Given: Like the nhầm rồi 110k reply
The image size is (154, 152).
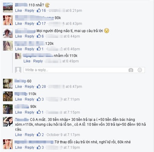Looking at the screenshot, I should pos(27,61).
